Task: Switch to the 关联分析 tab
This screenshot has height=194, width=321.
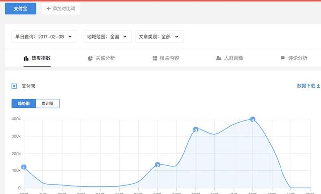Action: pyautogui.click(x=101, y=58)
